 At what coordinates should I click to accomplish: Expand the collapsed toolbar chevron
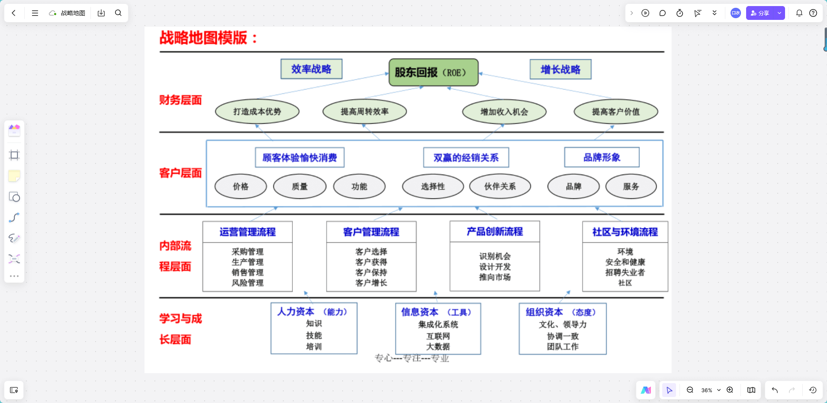pyautogui.click(x=631, y=13)
